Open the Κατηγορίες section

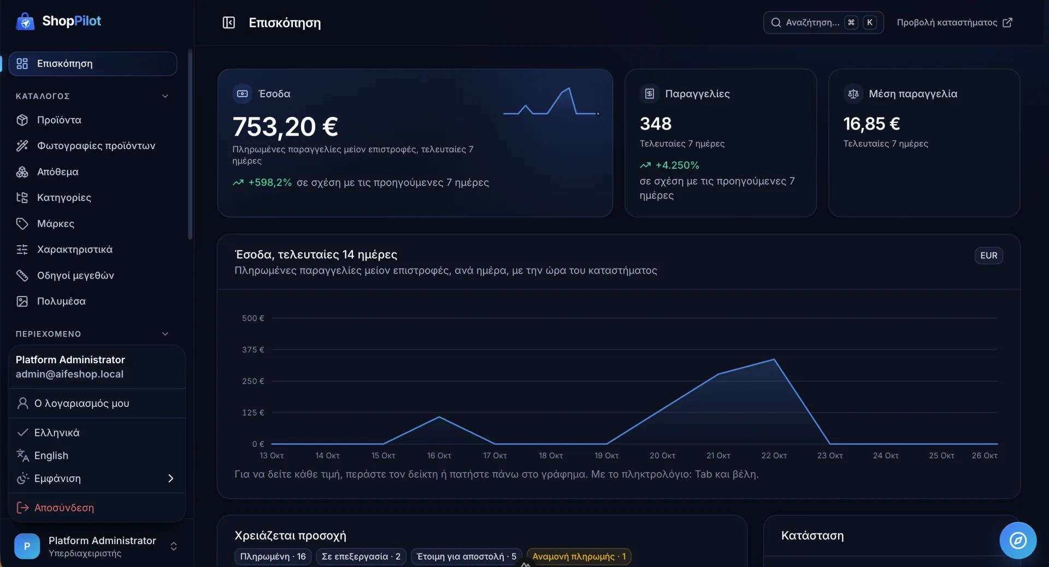93,198
